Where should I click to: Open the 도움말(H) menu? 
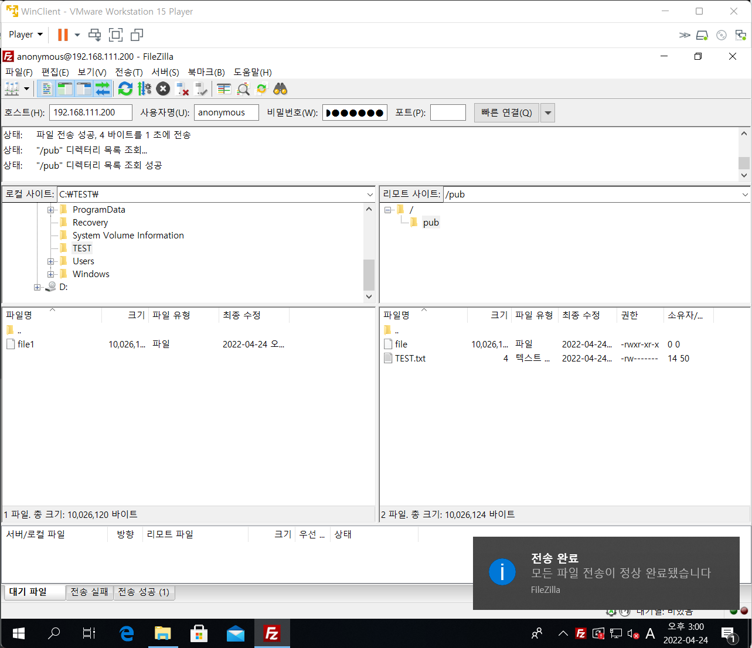[x=253, y=72]
